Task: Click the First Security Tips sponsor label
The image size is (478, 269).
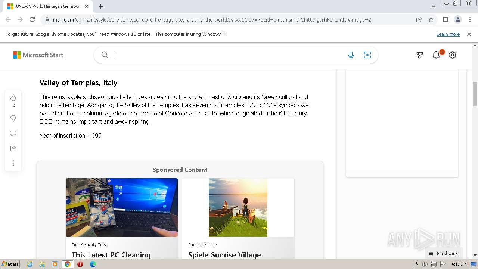Action: point(89,245)
